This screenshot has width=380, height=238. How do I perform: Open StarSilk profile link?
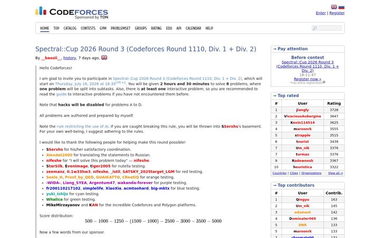[54, 166]
